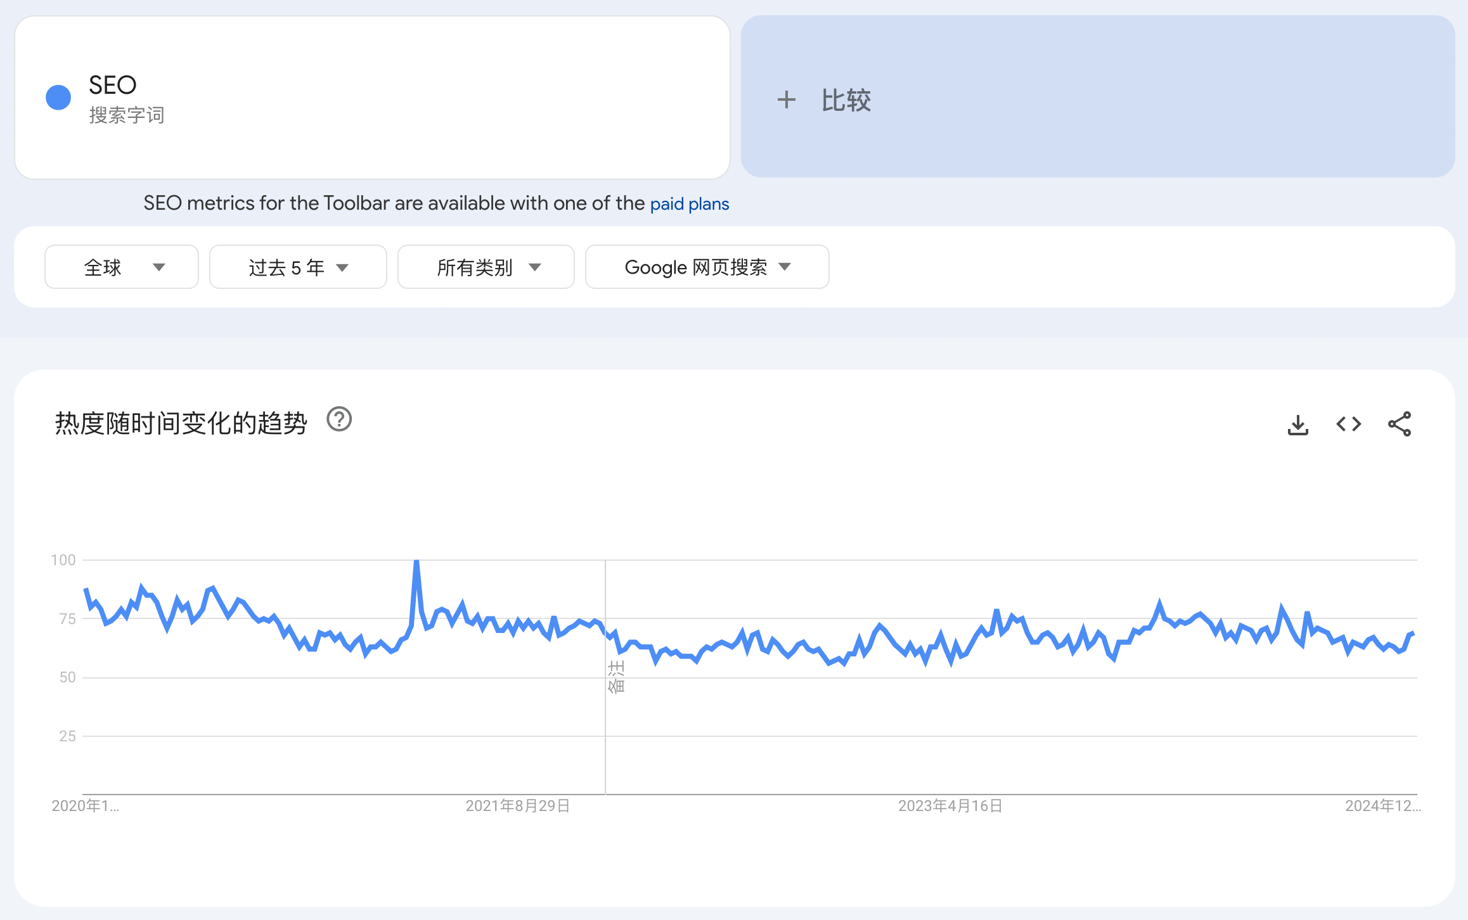
Task: Open the help tooltip beside 热度随时间变化的趋势
Action: click(339, 419)
